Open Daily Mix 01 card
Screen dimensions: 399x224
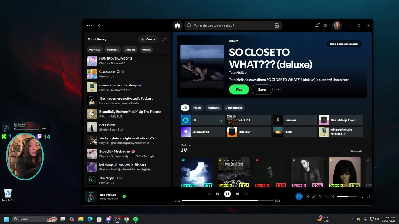[197, 172]
